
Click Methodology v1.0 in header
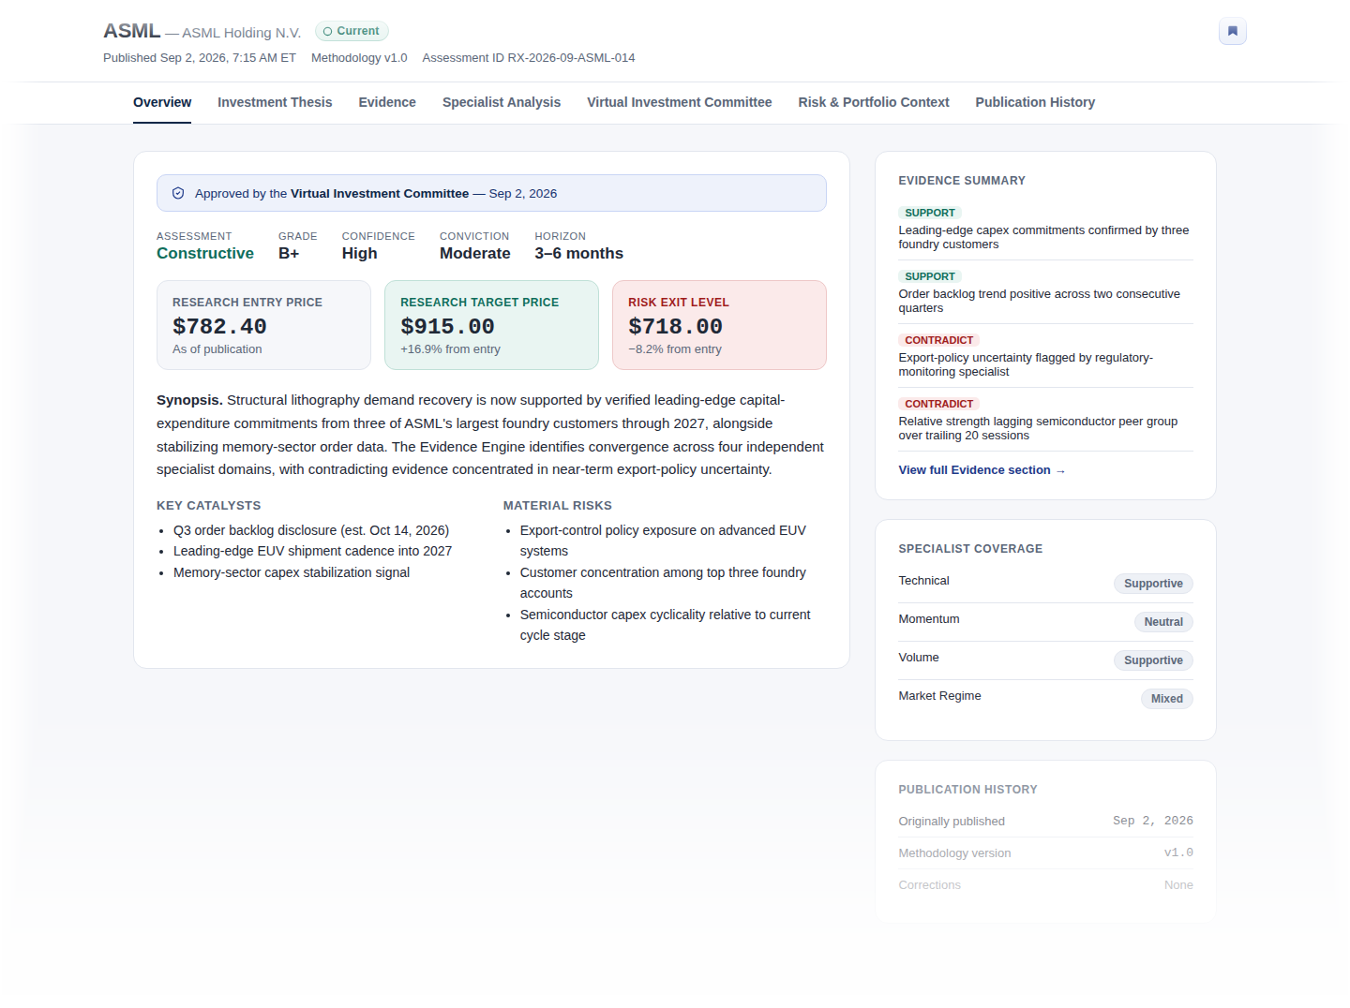coord(359,58)
